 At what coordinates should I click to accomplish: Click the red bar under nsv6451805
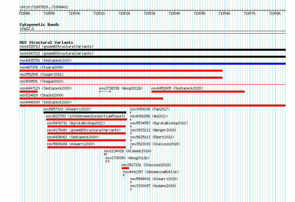pos(198,92)
